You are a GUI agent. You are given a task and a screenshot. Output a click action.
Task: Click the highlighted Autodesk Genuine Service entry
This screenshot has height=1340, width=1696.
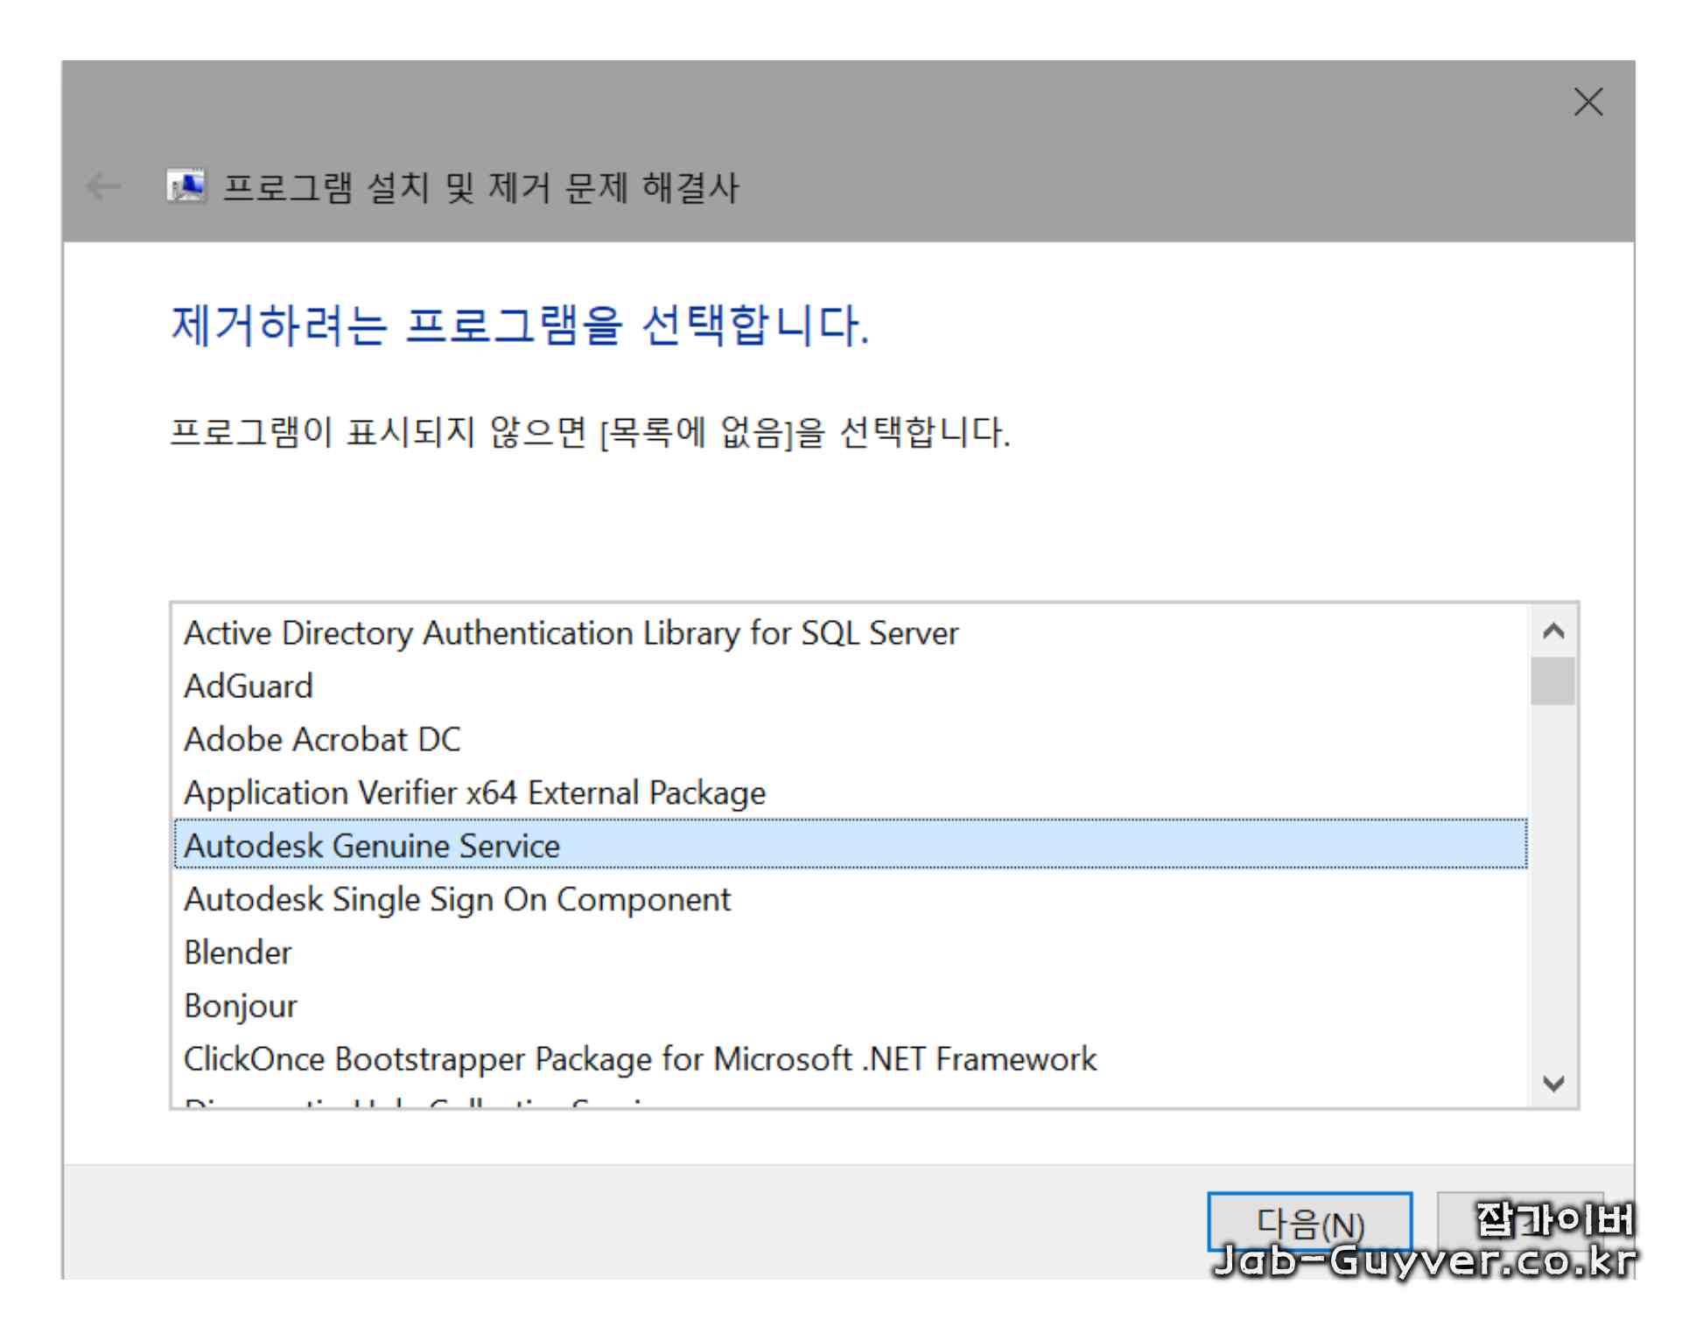(371, 846)
